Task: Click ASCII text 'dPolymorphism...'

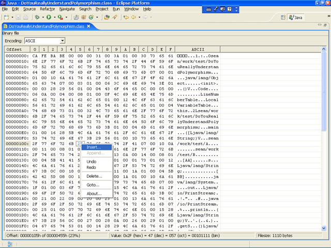Action: (x=198, y=72)
